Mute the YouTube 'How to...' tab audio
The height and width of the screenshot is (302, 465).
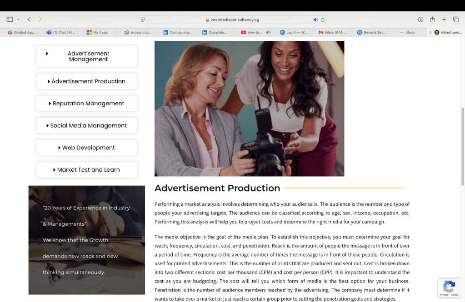point(268,32)
